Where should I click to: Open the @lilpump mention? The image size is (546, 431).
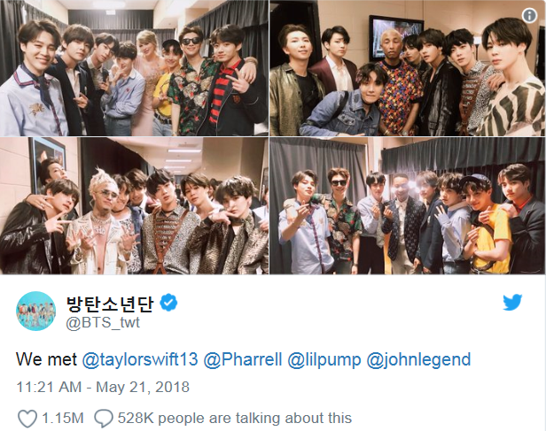[x=324, y=359]
